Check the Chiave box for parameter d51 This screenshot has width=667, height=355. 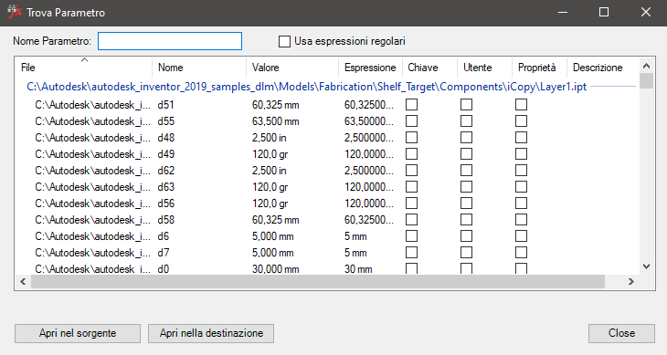coord(411,104)
